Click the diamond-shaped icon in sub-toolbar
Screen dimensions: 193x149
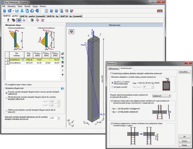(24, 20)
